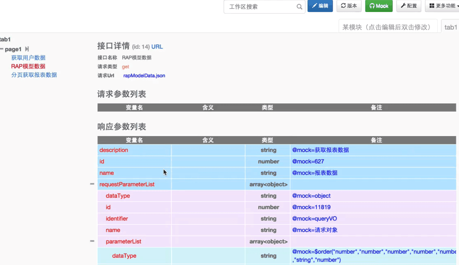Image resolution: width=459 pixels, height=265 pixels.
Task: Click the @mock=$order remark cell
Action: (373, 256)
